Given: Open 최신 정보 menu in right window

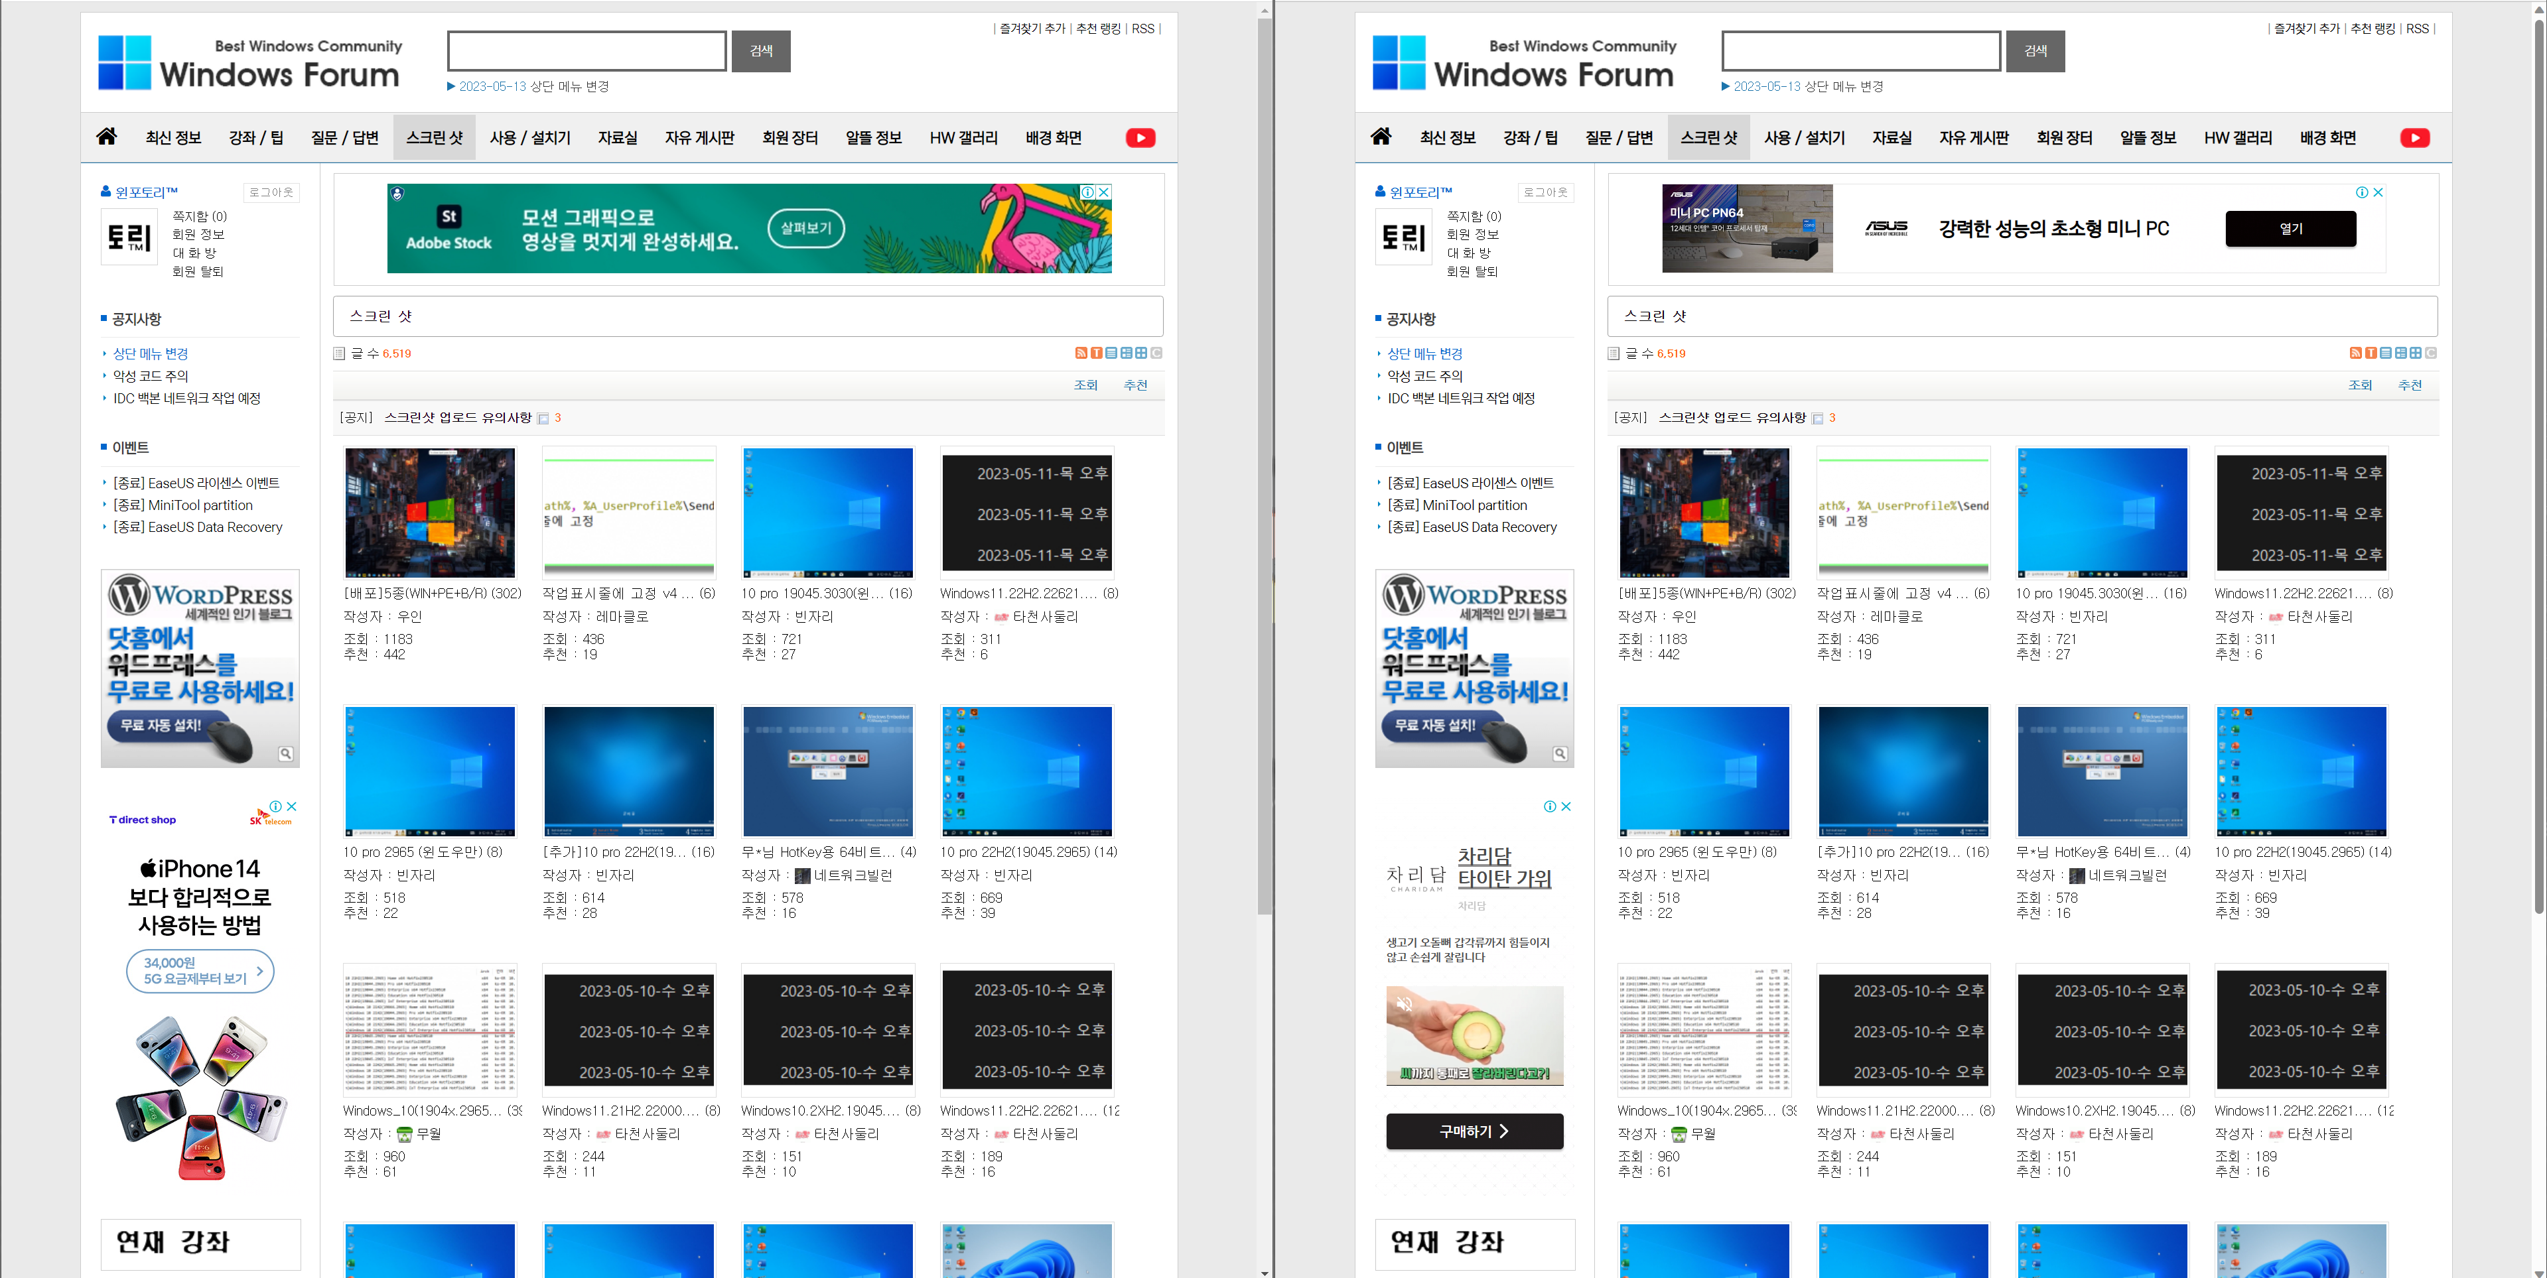Looking at the screenshot, I should pos(1448,137).
